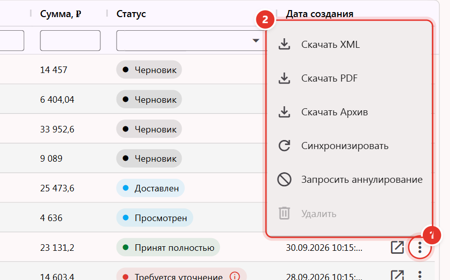Click the Черновик status in the 6 404,04 row
Viewport: 450px width, 280px height.
[x=149, y=99]
